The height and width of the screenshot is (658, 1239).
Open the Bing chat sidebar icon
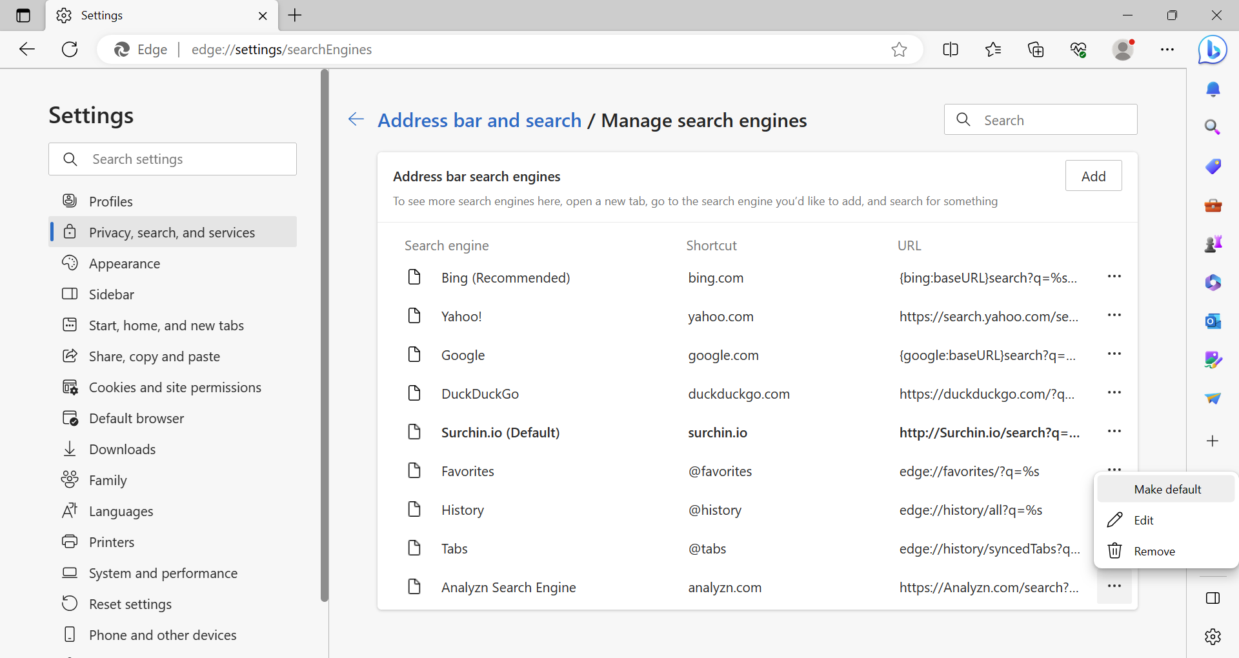(x=1213, y=50)
